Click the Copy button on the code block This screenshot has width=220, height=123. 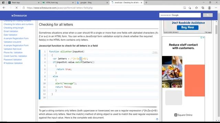click(155, 52)
